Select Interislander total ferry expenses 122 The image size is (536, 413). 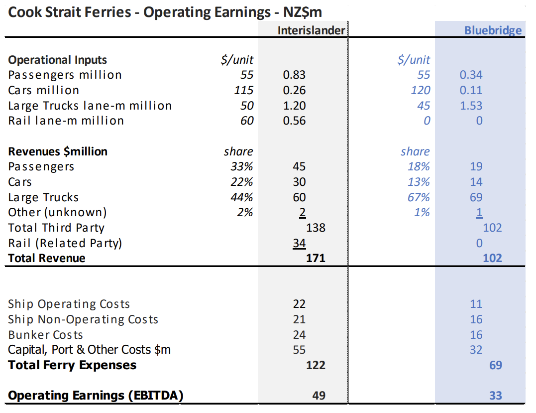tap(316, 366)
